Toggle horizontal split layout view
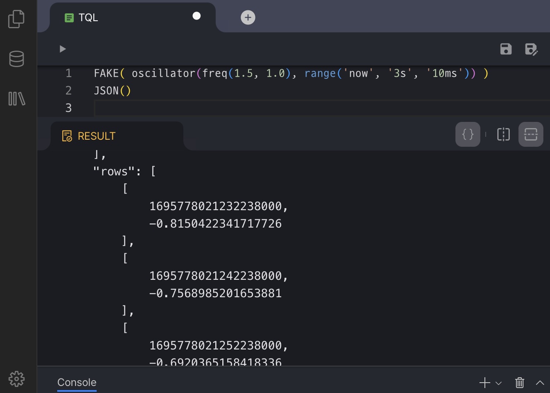 tap(531, 134)
